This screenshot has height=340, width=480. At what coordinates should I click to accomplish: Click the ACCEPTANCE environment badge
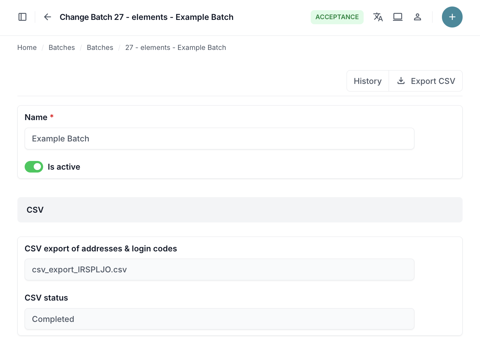coord(337,17)
